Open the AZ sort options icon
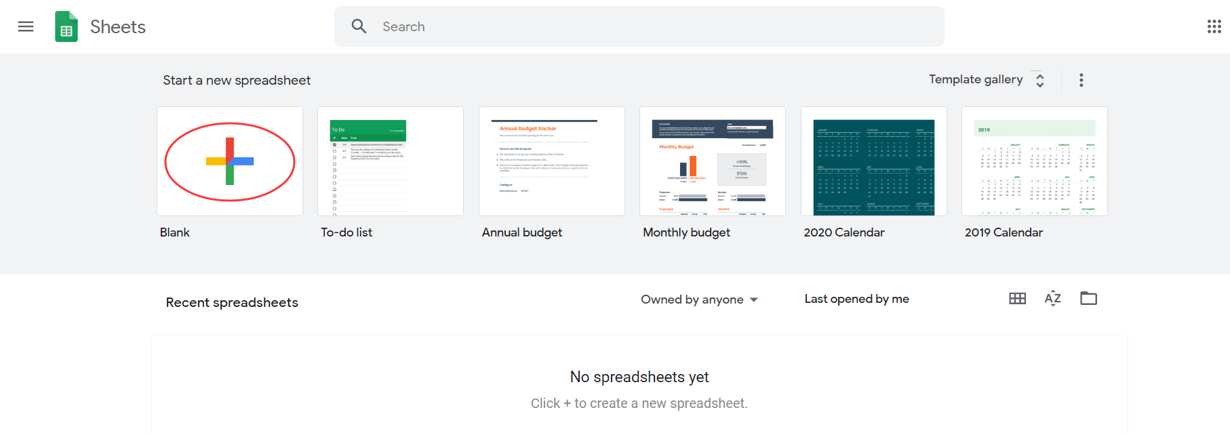The width and height of the screenshot is (1230, 433). pyautogui.click(x=1052, y=299)
